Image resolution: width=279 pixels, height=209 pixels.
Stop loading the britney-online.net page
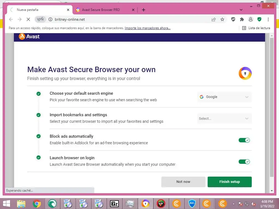(x=28, y=19)
